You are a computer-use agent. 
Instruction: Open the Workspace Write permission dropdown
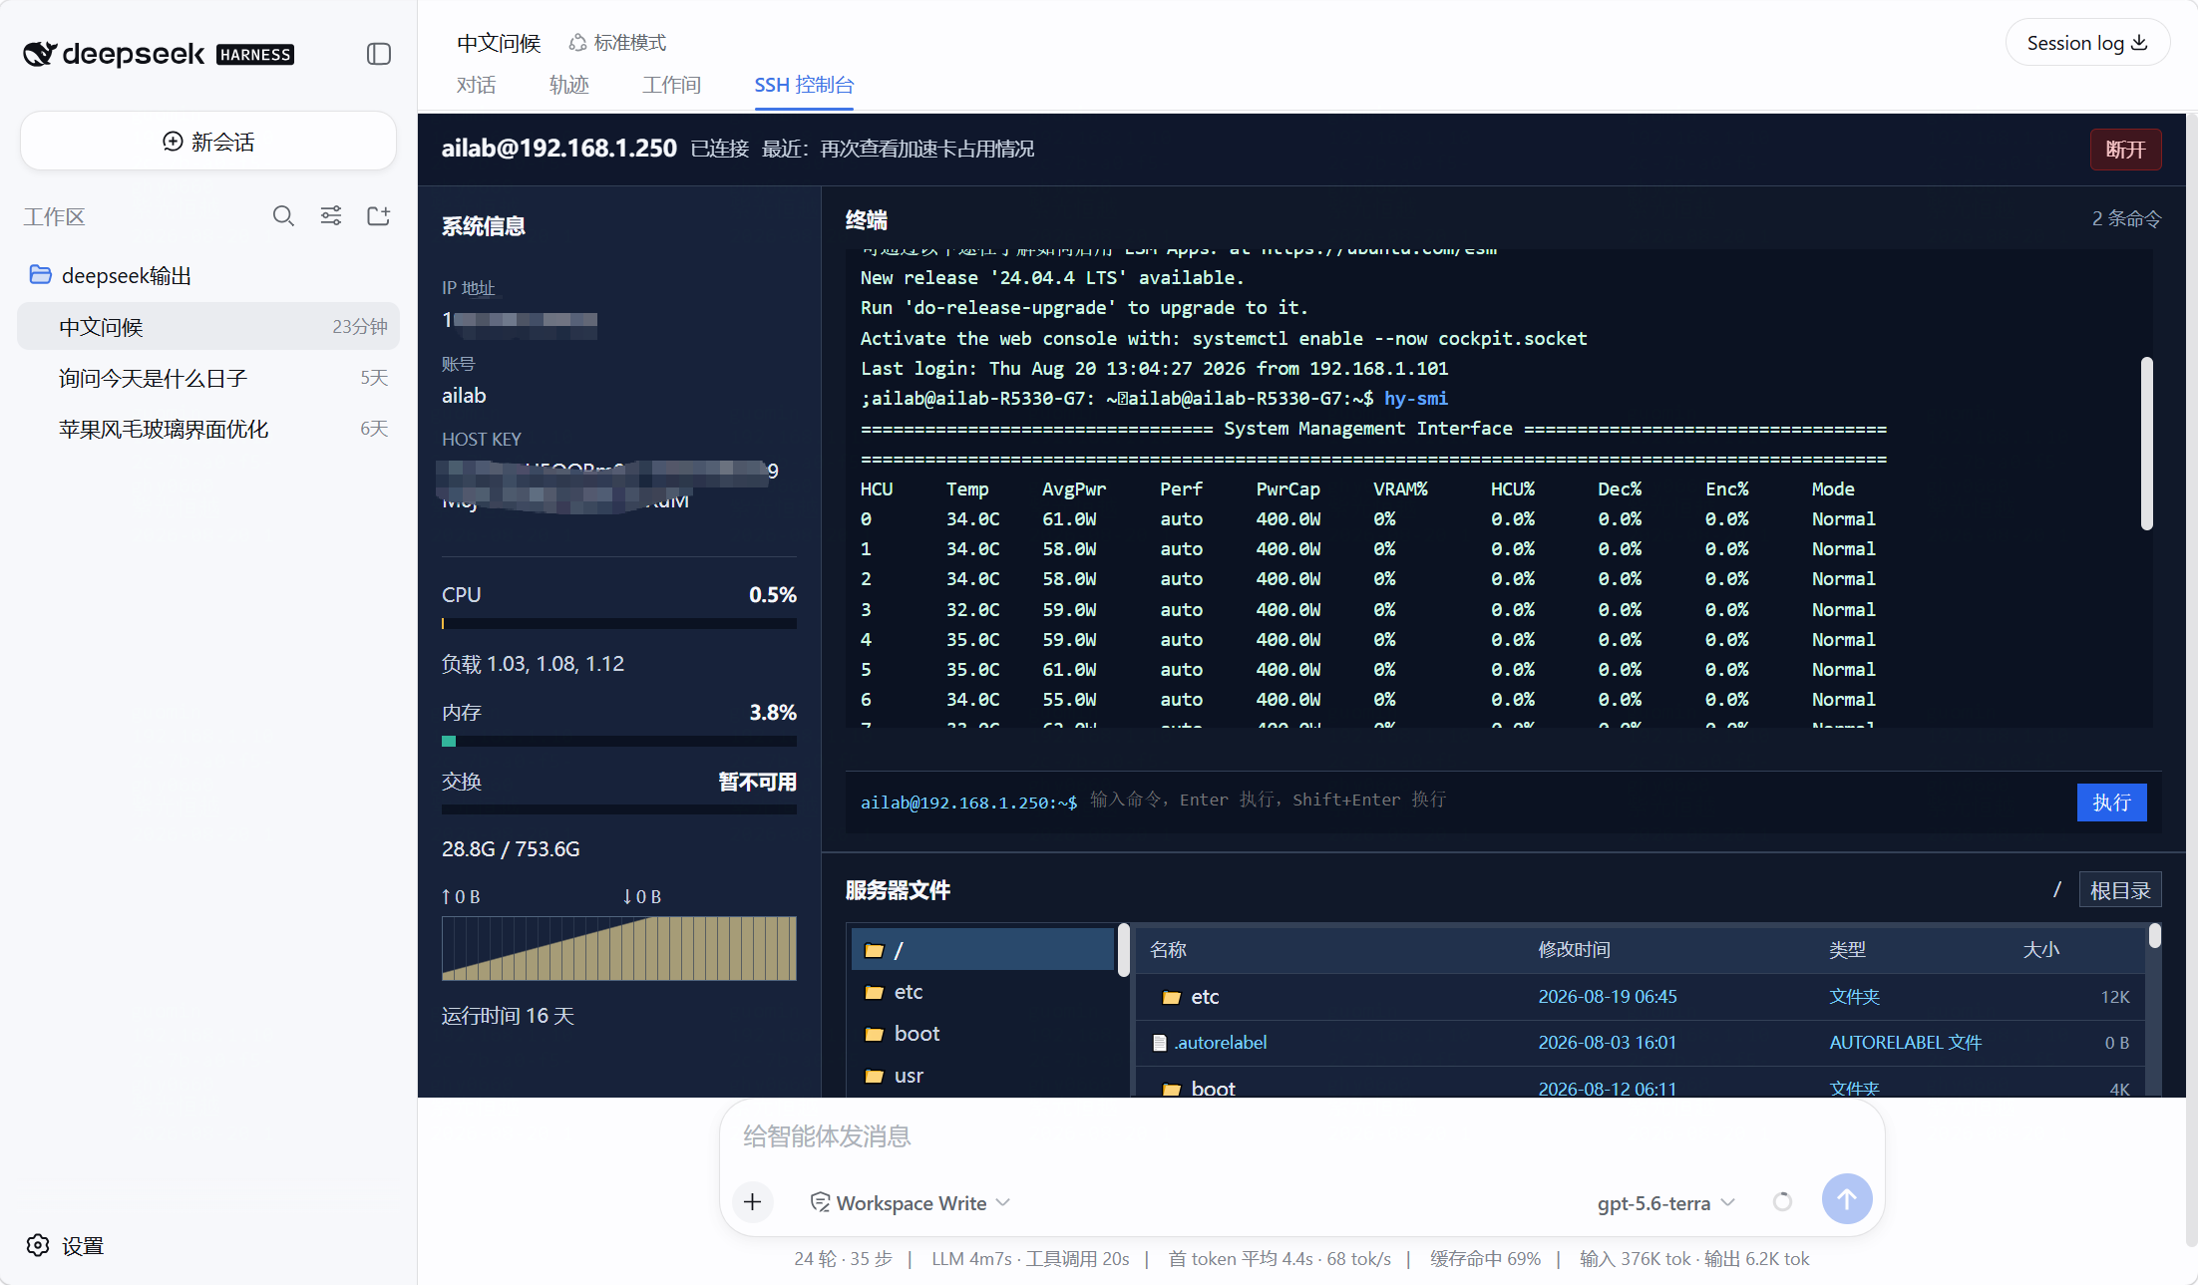click(x=911, y=1203)
